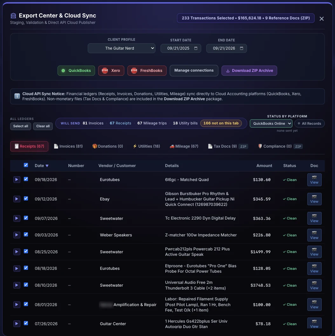Viewport: 335px width, 336px height.
Task: Expand the Sweetwater 08/10/2026 row
Action: [17, 285]
